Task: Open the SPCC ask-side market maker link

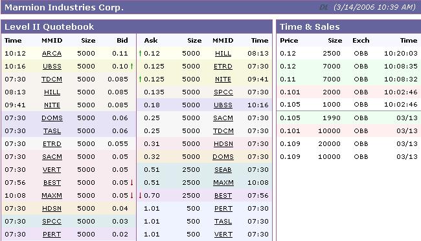Action: click(x=223, y=92)
